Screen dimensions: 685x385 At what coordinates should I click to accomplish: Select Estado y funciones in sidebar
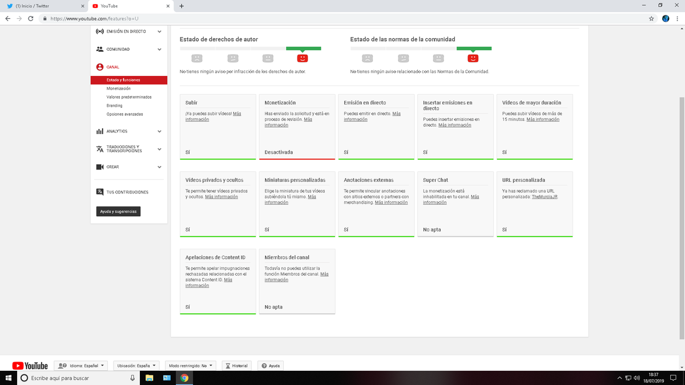[x=129, y=80]
